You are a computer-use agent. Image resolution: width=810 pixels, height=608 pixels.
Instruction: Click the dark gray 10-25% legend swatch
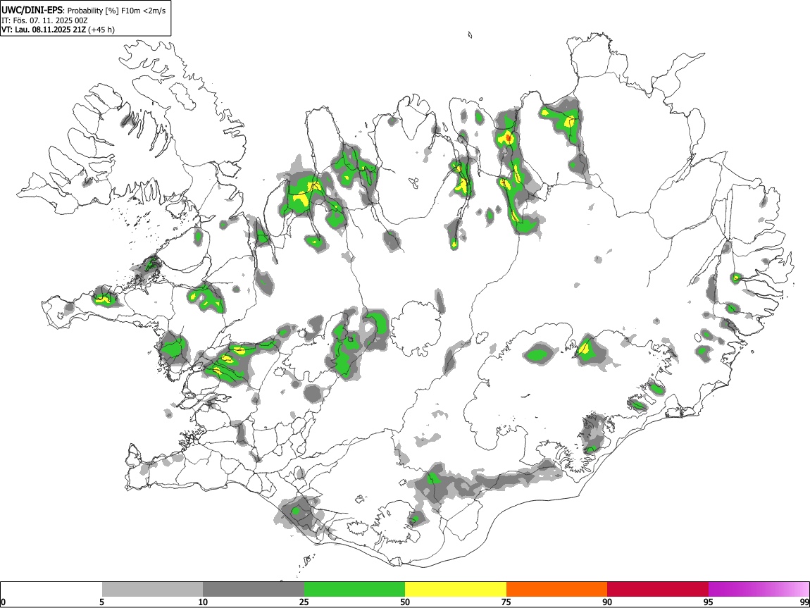coord(254,590)
